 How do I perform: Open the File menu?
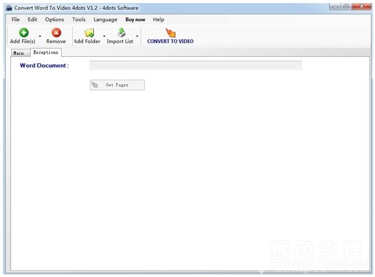(15, 20)
